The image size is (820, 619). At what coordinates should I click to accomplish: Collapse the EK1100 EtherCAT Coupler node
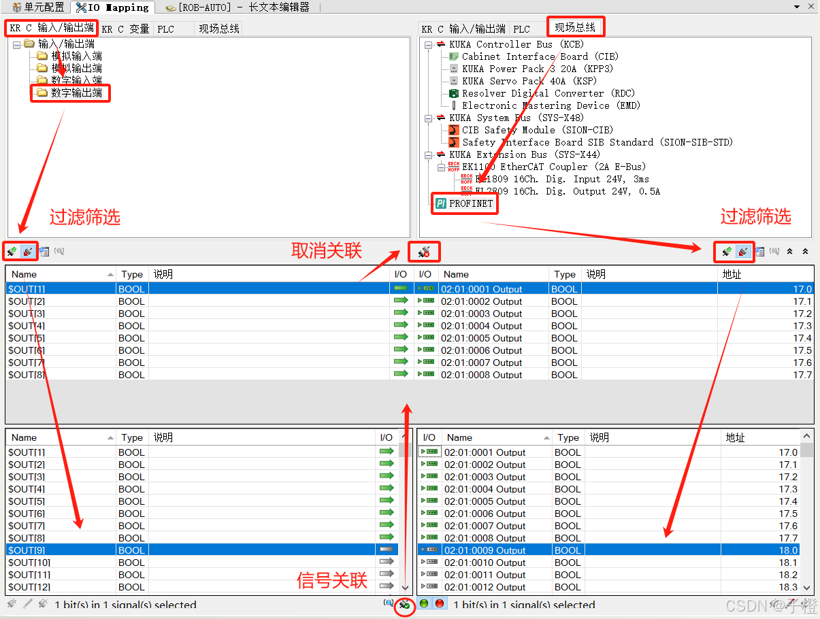click(x=440, y=167)
